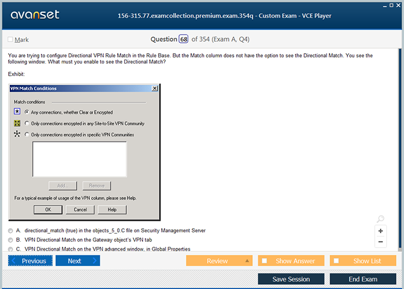Click the star specific VPN Communities icon
The width and height of the screenshot is (404, 289).
tap(17, 134)
